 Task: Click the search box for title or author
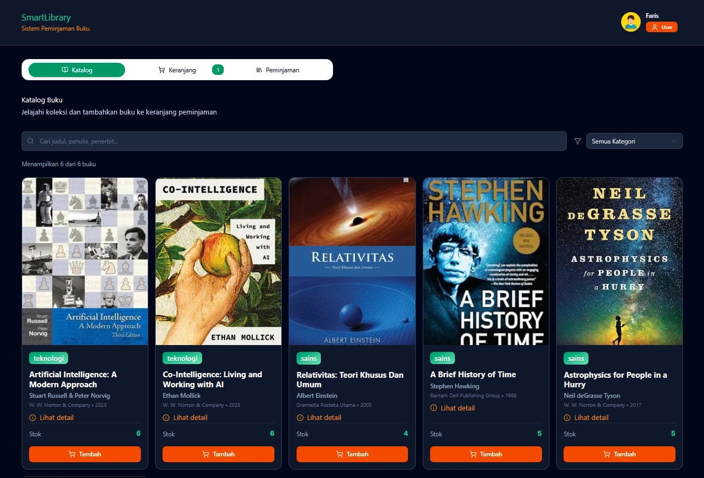tap(294, 141)
